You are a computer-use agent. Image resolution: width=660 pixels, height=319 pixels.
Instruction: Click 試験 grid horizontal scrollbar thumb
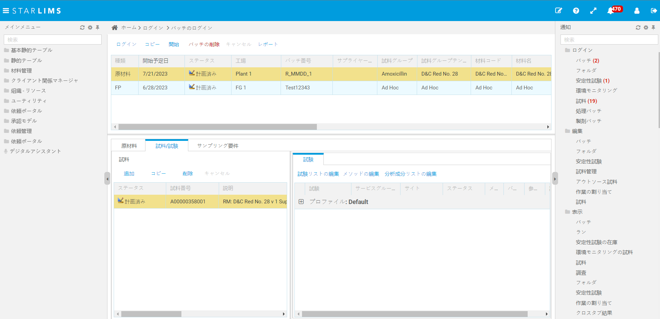pyautogui.click(x=415, y=314)
